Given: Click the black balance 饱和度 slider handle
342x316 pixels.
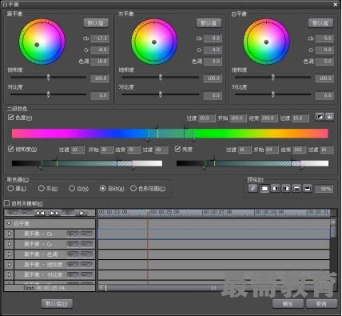Looking at the screenshot, I should click(x=48, y=78).
